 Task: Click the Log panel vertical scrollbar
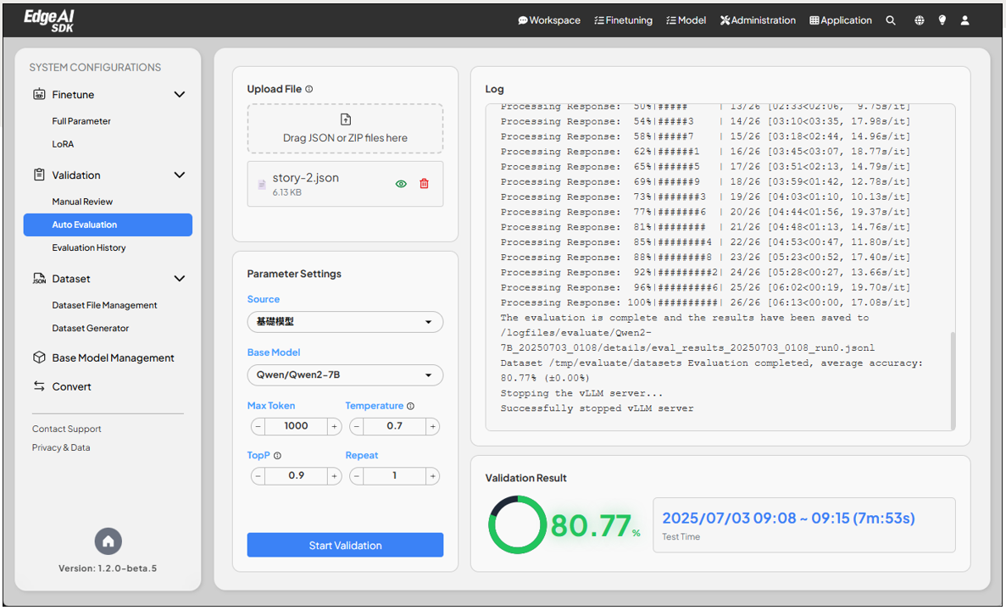coord(952,380)
